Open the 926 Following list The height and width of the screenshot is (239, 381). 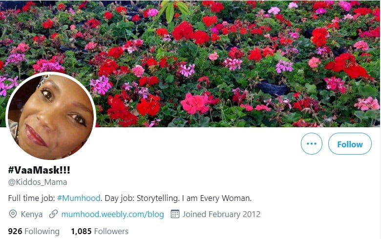(x=34, y=231)
